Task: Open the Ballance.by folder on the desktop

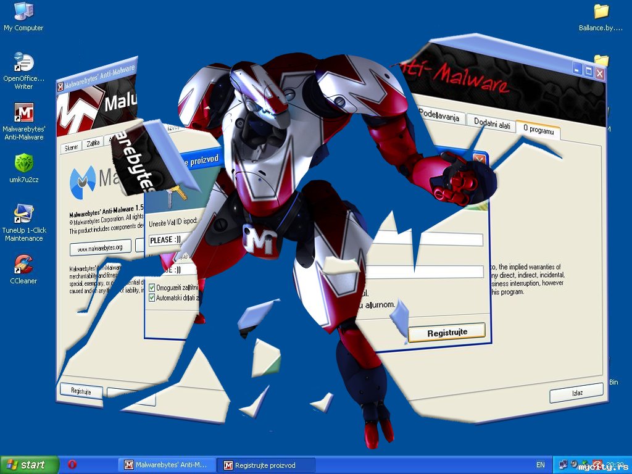Action: [x=601, y=17]
